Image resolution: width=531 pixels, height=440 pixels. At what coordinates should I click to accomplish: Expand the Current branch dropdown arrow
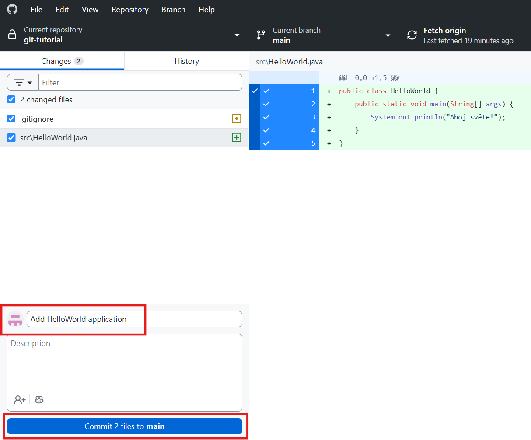388,35
